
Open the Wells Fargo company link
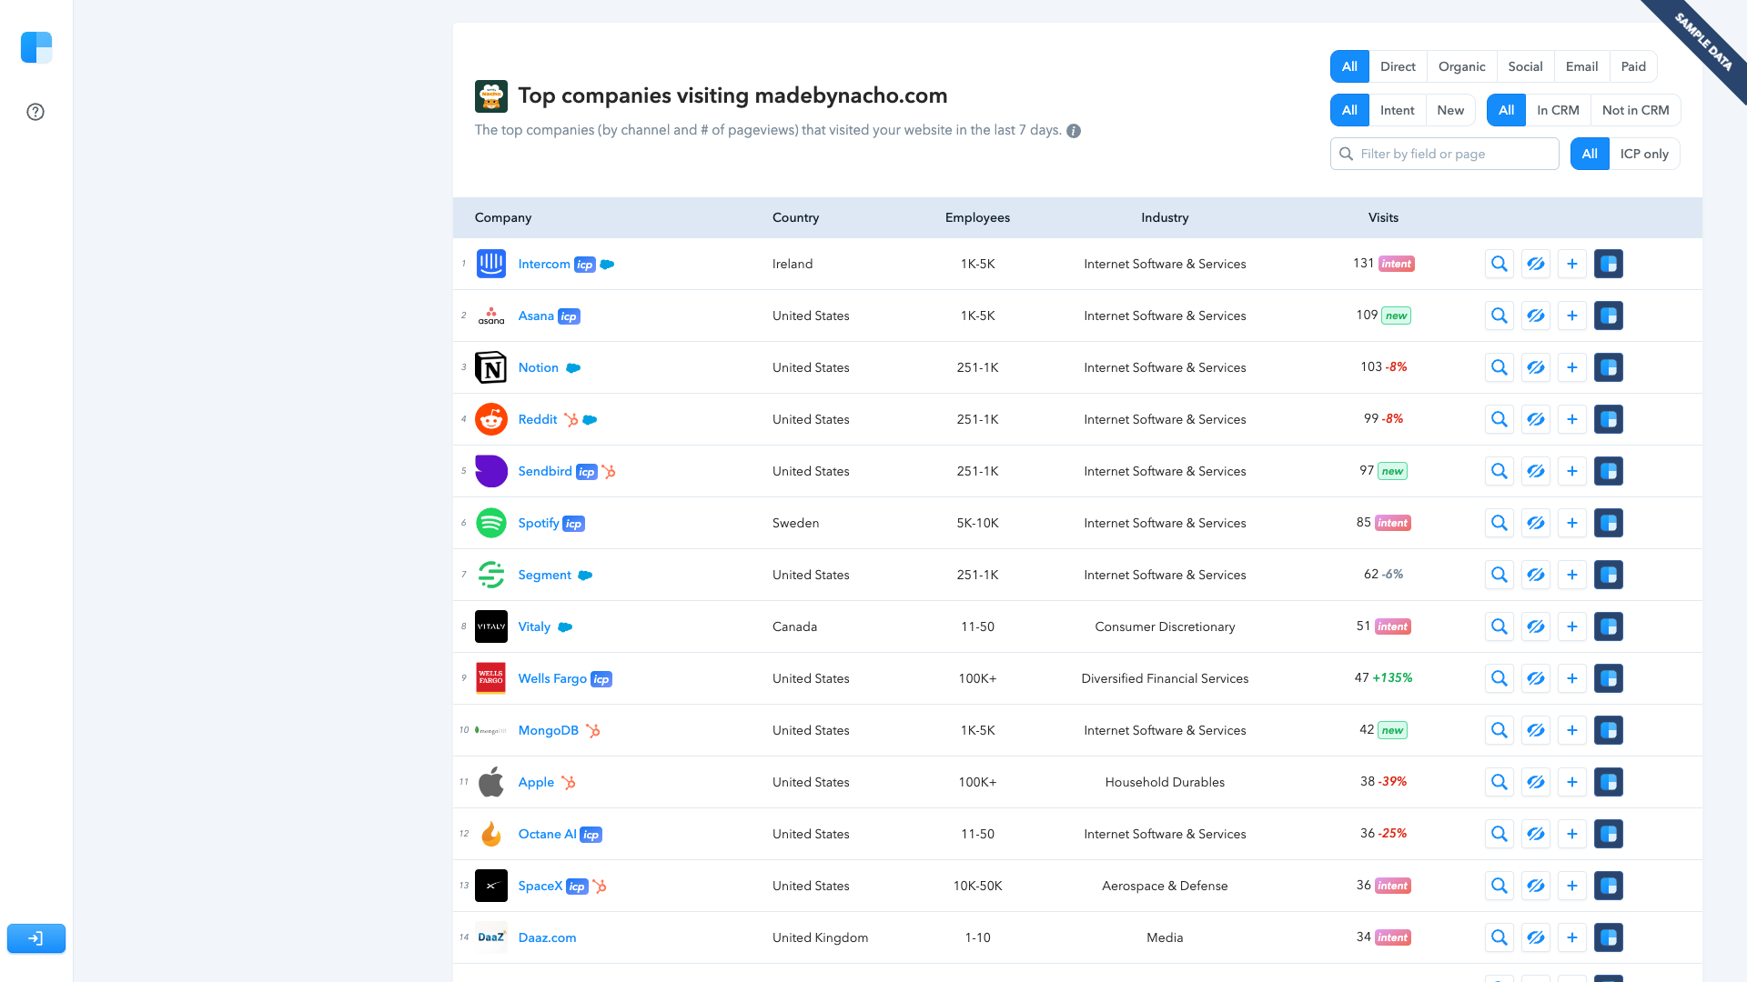tap(552, 678)
